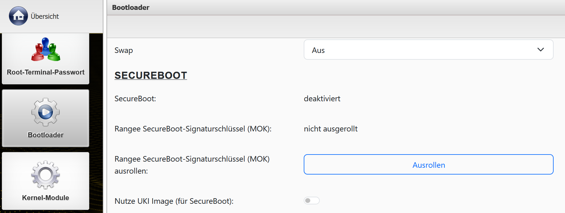This screenshot has height=213, width=565.
Task: Click the Swap field label
Action: pyautogui.click(x=124, y=50)
